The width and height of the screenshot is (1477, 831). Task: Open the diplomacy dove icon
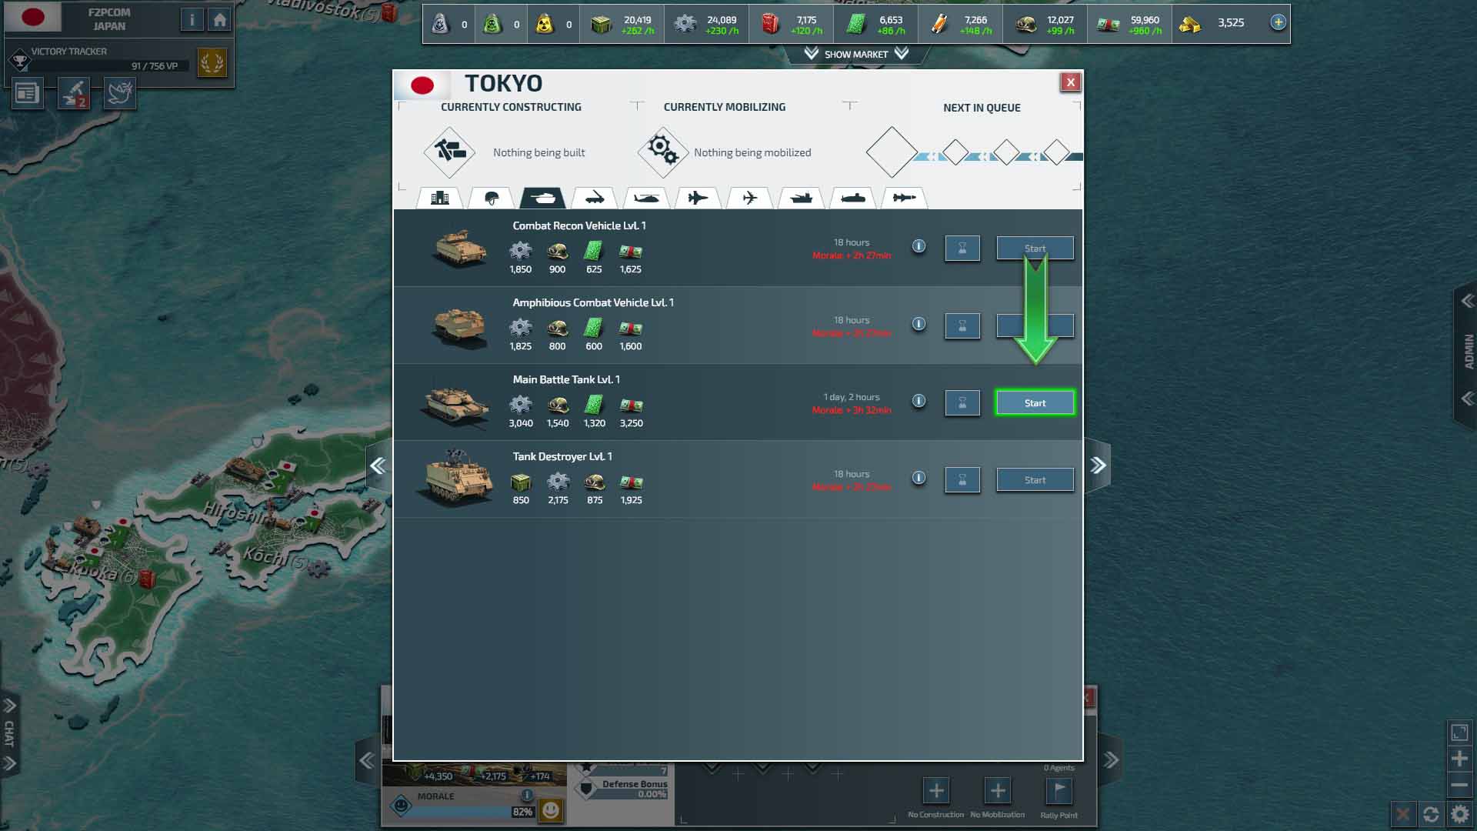click(120, 94)
